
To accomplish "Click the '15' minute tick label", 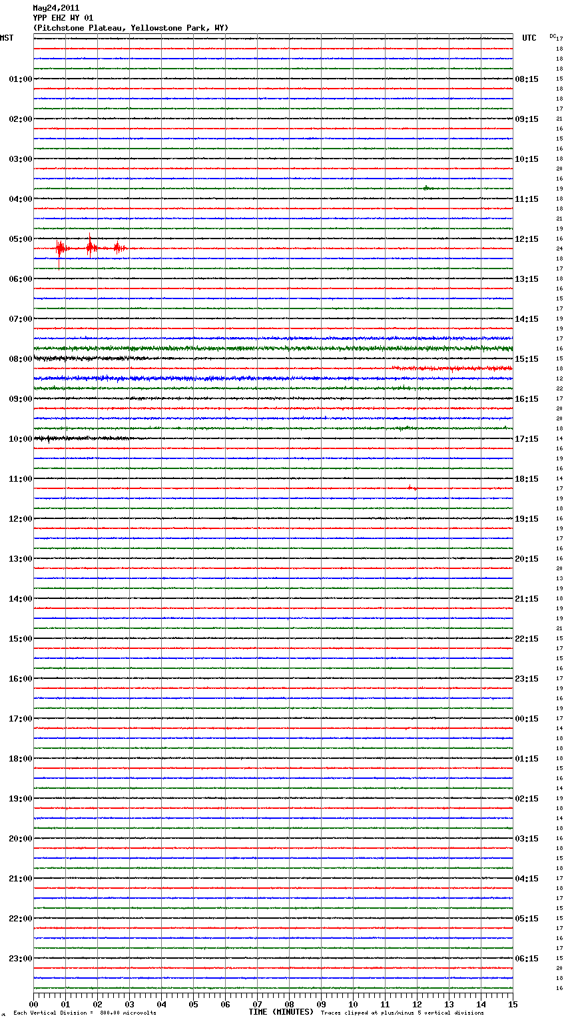I will [513, 1004].
